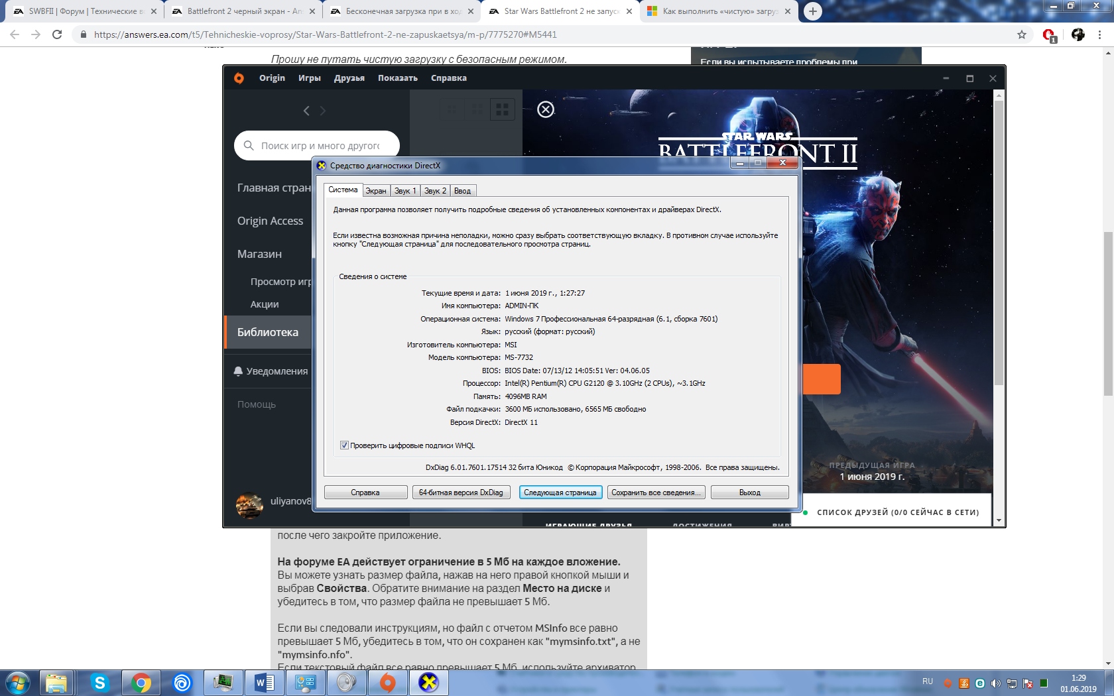Open a new Chrome tab
This screenshot has height=696, width=1114.
coord(813,11)
